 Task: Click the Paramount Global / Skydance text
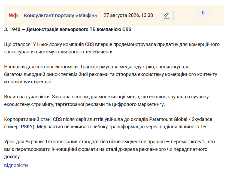pos(181,119)
